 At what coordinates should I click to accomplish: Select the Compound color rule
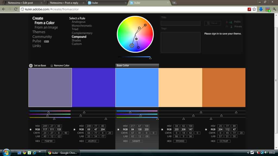(x=79, y=37)
